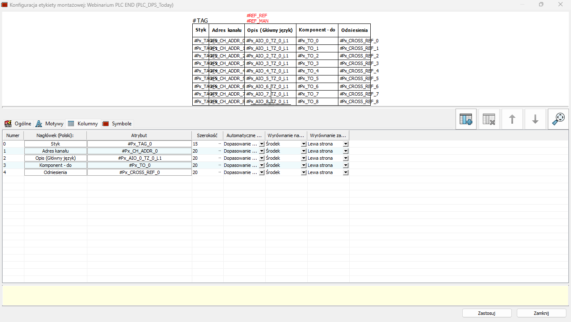Screen dimensions: 571x322
Task: Click the Motywy tab icon
Action: point(39,124)
